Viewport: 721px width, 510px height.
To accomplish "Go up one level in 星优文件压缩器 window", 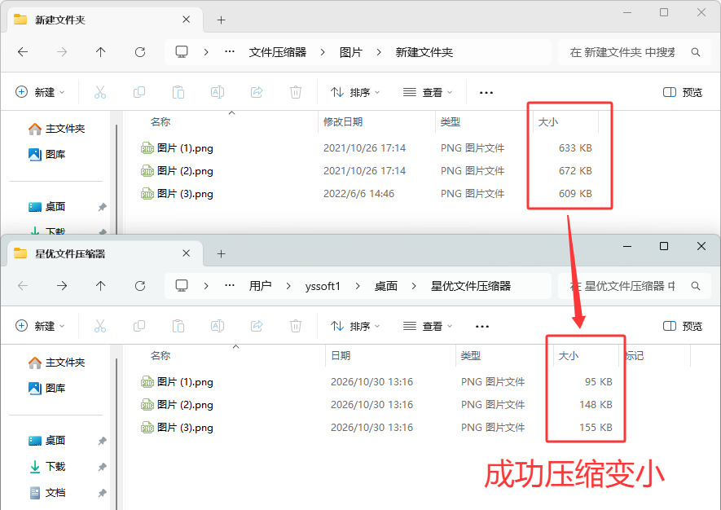I will coord(101,286).
